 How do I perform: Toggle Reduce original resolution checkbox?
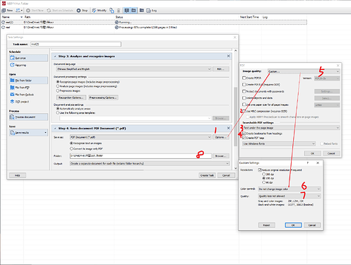(260, 170)
